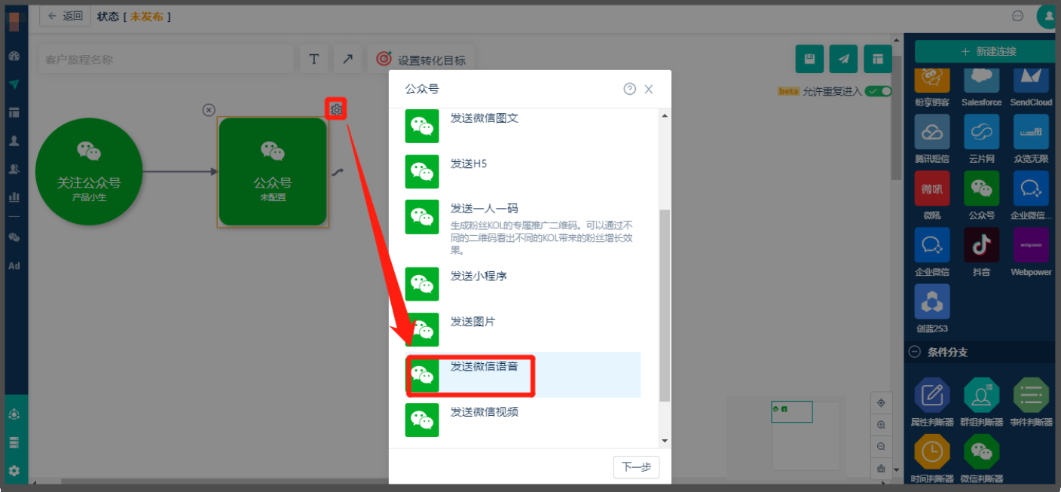Open dashboard gauge icon in left sidebar
This screenshot has width=1061, height=492.
14,56
